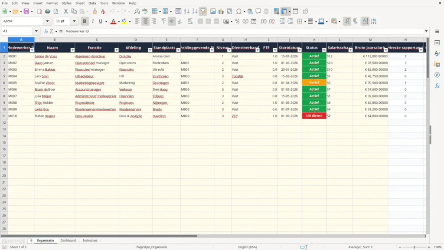This screenshot has width=444, height=250.
Task: Sort ascending A to Z
Action: (186, 11)
